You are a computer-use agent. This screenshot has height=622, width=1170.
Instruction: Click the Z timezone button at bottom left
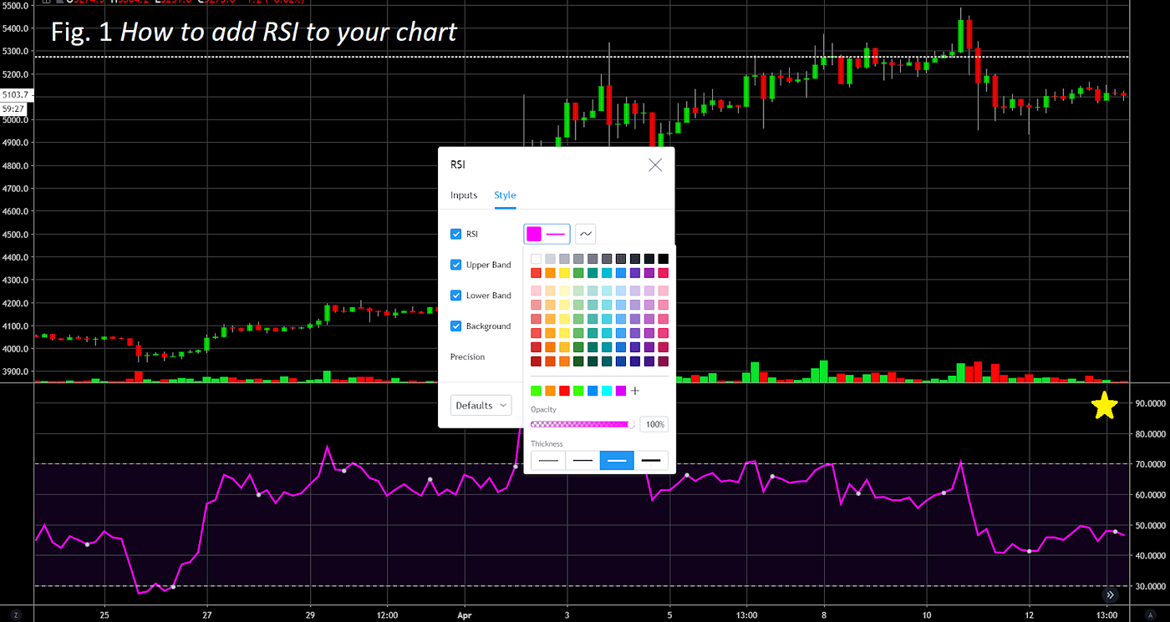(15, 614)
